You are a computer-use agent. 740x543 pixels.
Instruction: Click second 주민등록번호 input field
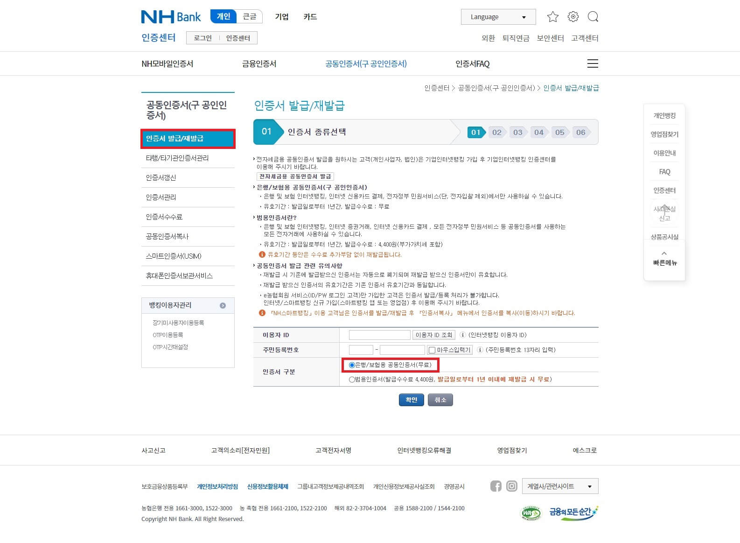[x=402, y=350]
